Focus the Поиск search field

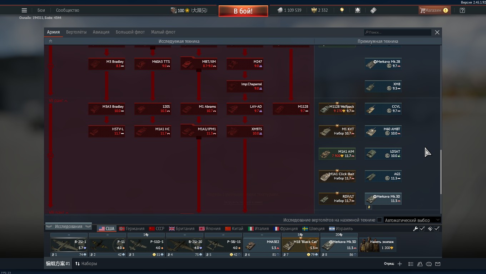point(398,32)
